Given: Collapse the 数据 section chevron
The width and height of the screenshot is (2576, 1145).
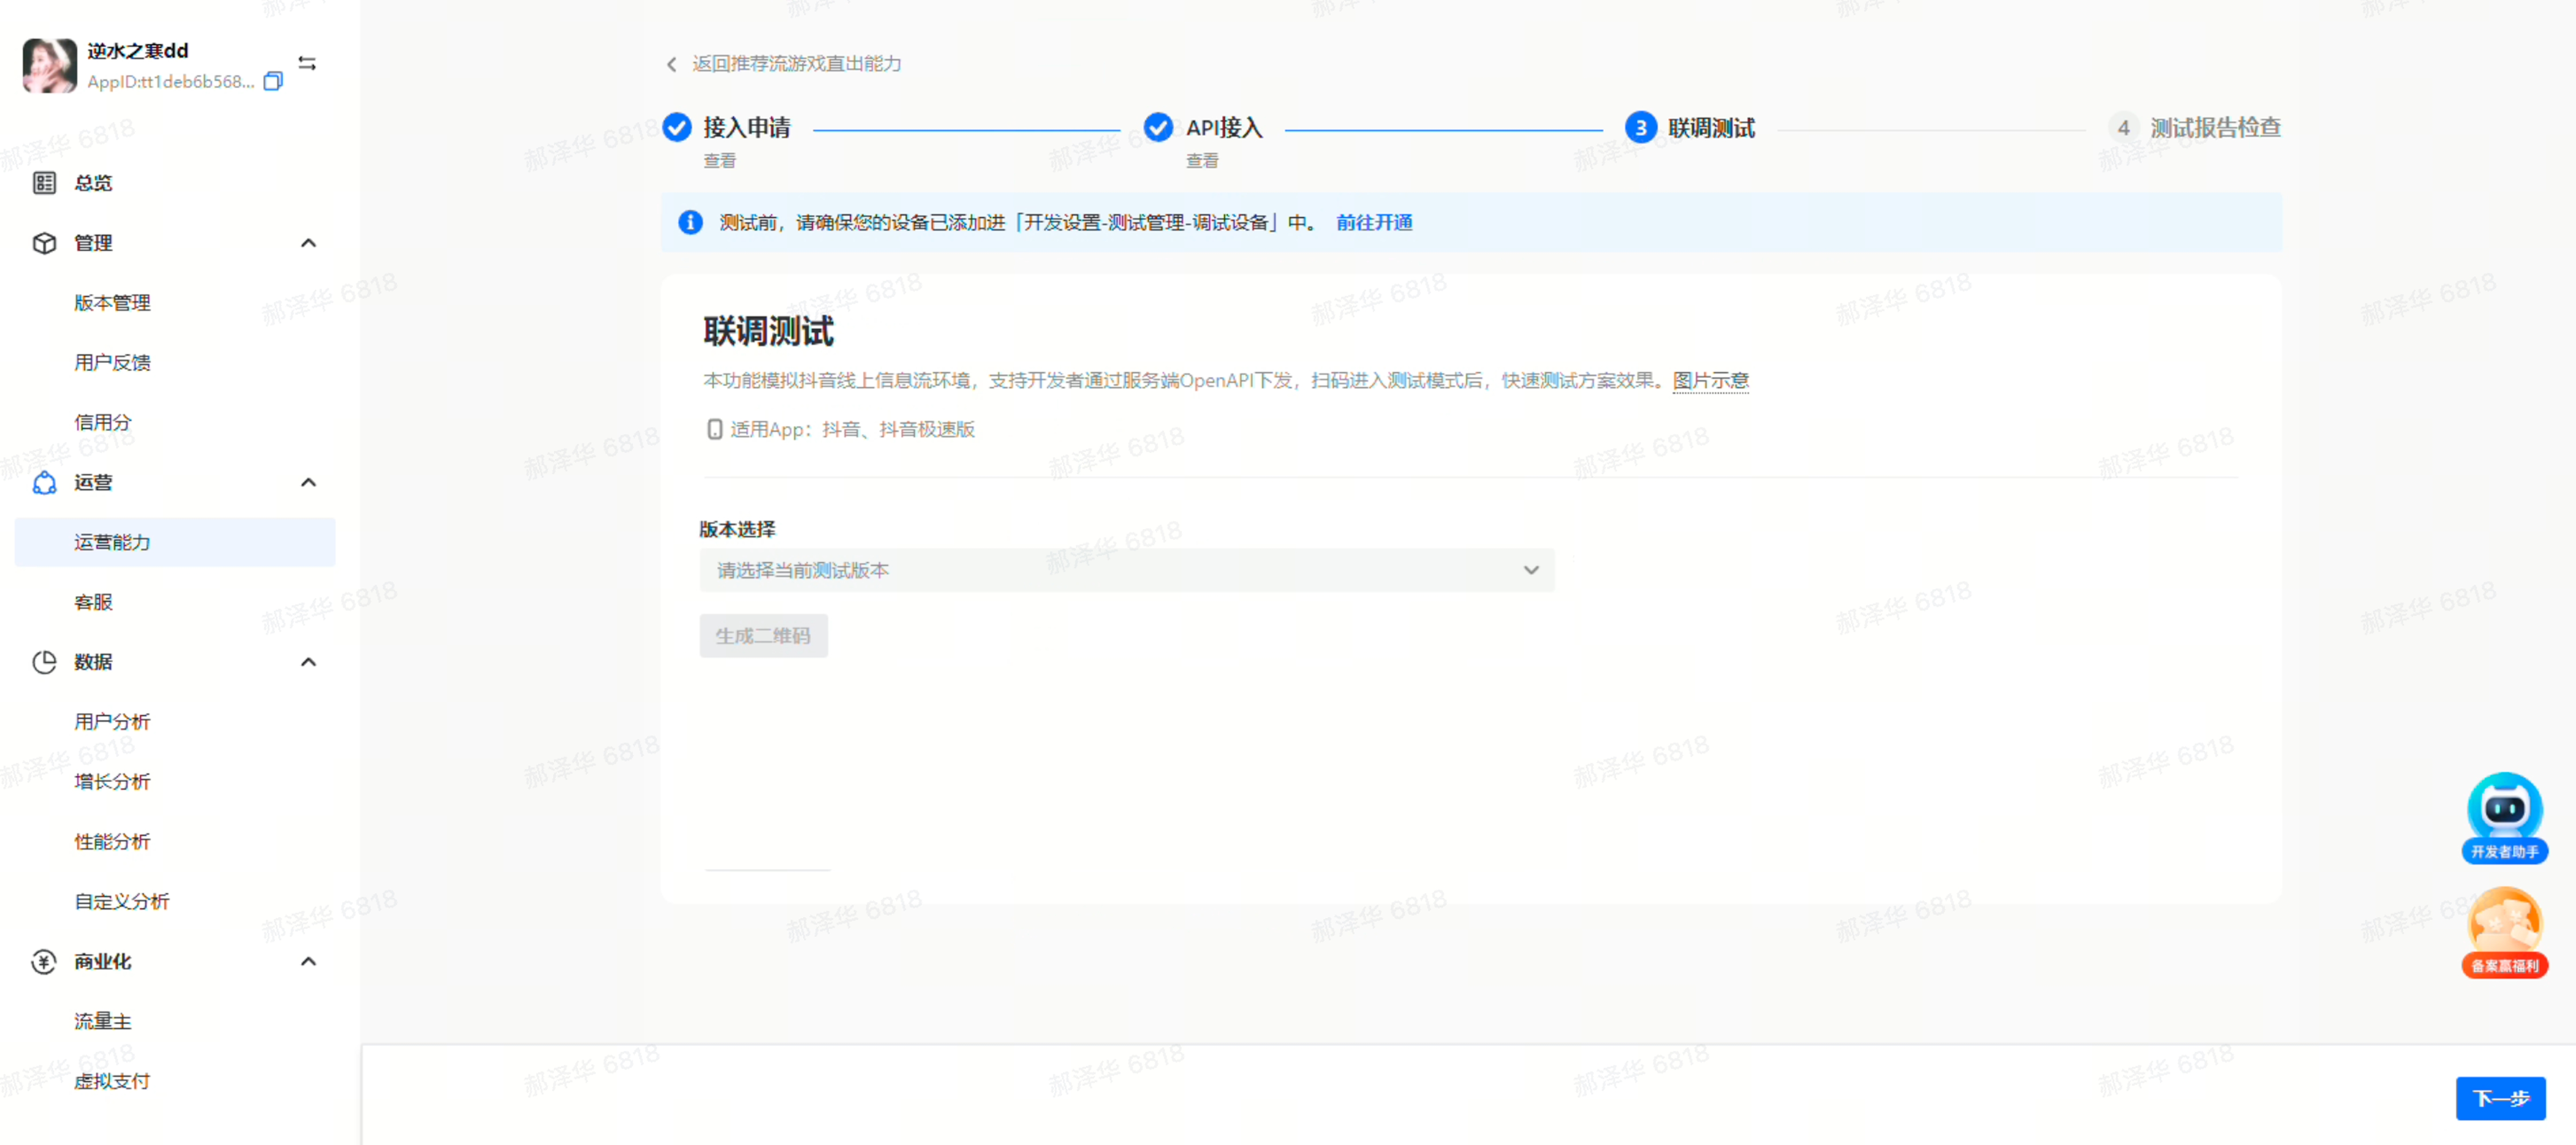Looking at the screenshot, I should pyautogui.click(x=308, y=662).
